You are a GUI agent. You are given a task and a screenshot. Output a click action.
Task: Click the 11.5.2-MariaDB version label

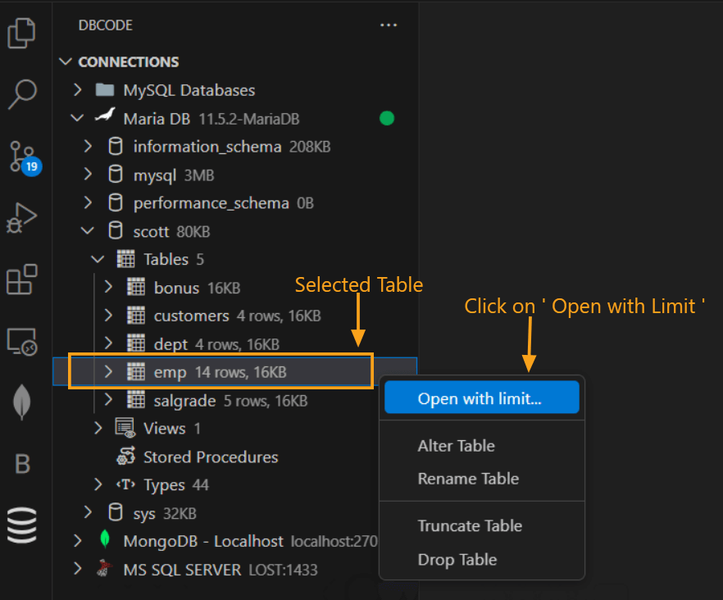pos(249,119)
